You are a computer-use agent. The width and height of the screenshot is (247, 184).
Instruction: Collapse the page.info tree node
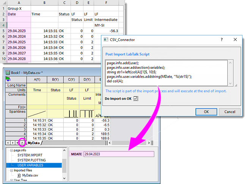pos(11,151)
